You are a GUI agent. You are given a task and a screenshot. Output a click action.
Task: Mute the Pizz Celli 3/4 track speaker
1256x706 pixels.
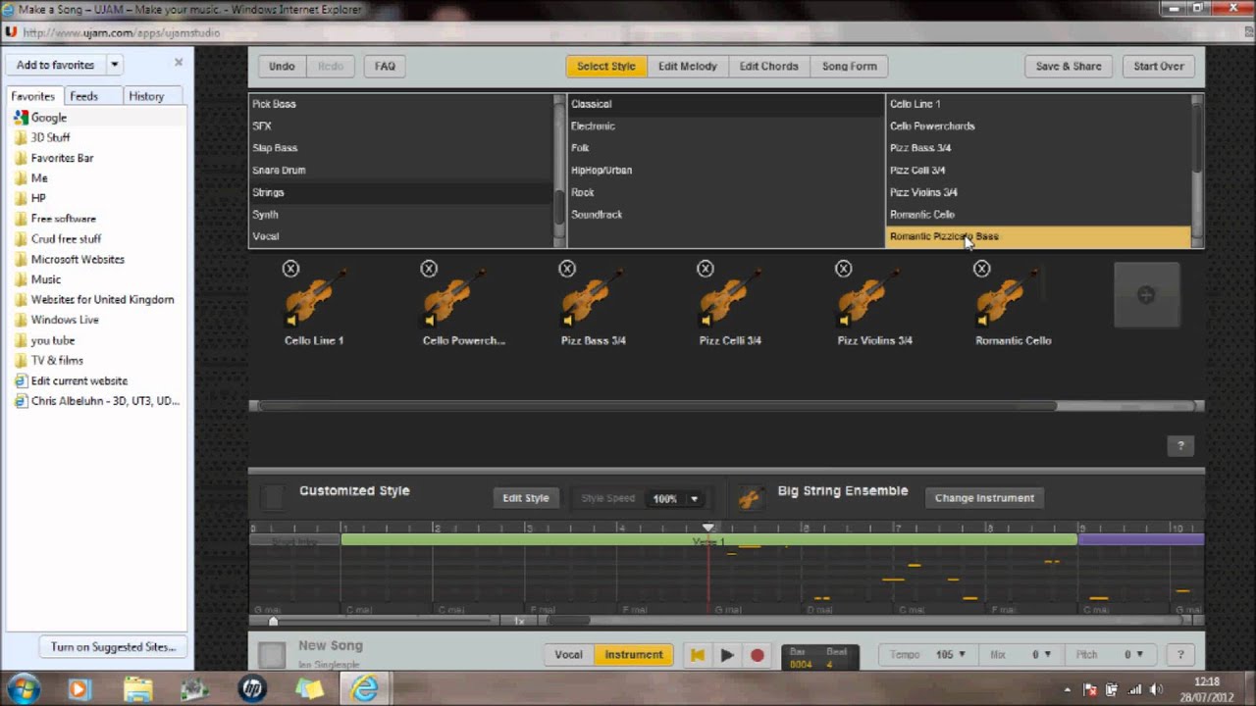pyautogui.click(x=706, y=320)
